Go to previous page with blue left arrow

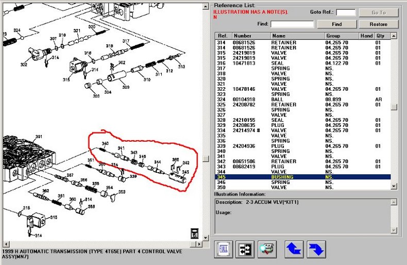295,249
